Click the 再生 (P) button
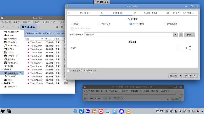Screen dimensions: 204x114 [x=174, y=76]
